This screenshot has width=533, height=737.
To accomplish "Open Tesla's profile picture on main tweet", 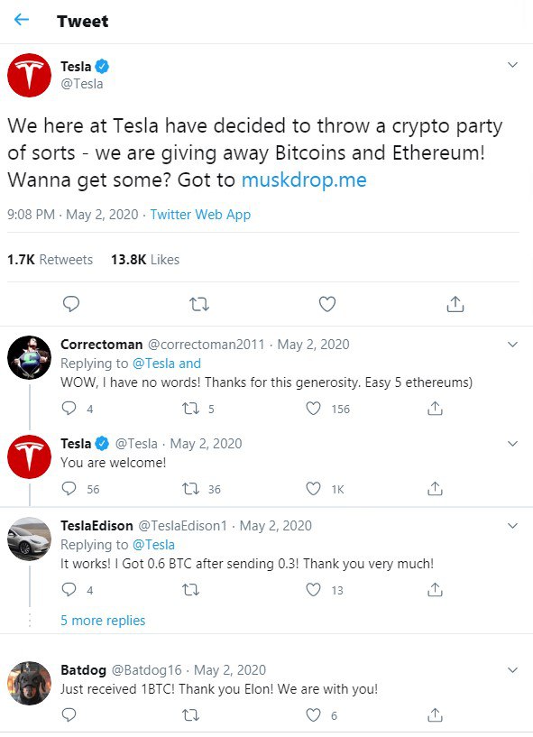I will (x=29, y=75).
